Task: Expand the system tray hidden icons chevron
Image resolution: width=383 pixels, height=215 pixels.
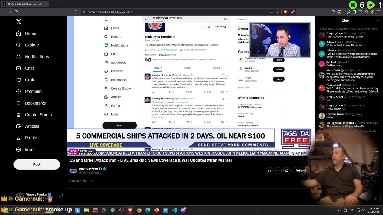Action: coord(339,210)
